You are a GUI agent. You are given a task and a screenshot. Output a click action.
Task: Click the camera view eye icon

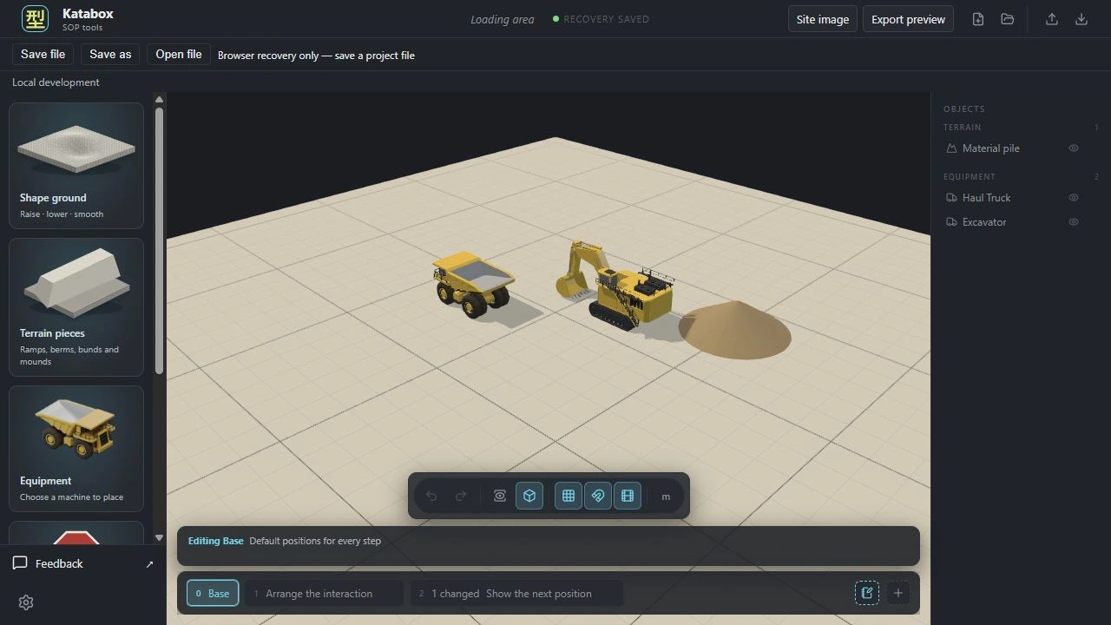tap(500, 496)
